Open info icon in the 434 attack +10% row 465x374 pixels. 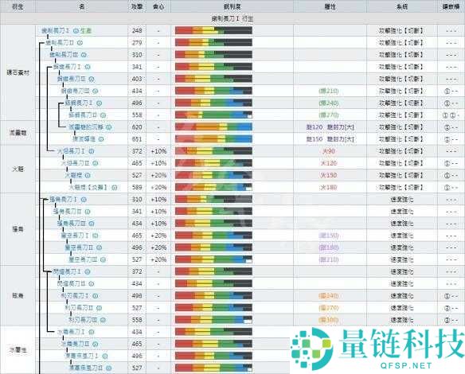pos(92,224)
